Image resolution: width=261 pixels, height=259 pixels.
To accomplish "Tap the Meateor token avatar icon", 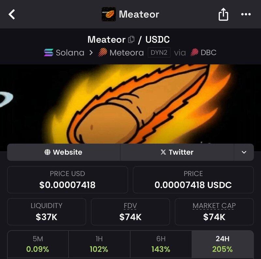I will (109, 14).
